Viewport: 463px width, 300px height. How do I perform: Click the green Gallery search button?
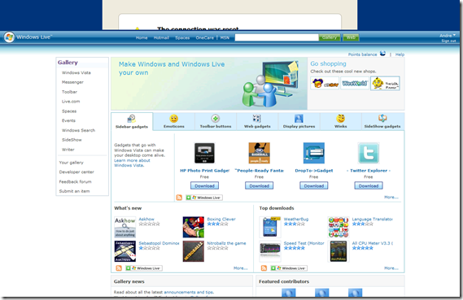tap(330, 37)
